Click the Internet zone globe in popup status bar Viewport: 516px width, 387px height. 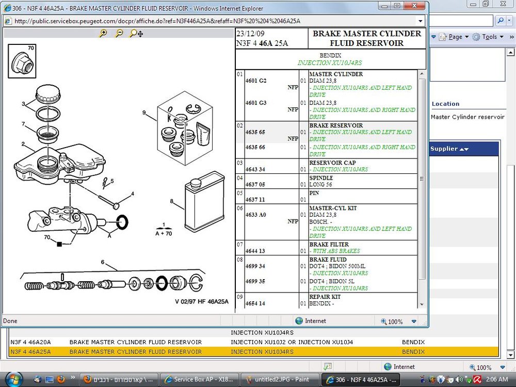[x=299, y=321]
